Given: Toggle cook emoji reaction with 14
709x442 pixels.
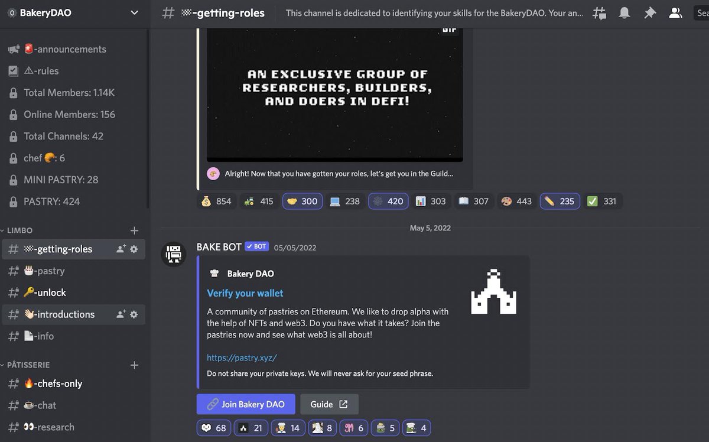Looking at the screenshot, I should click(x=288, y=428).
